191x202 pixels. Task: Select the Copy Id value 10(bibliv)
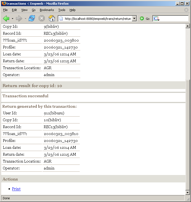[52, 120]
